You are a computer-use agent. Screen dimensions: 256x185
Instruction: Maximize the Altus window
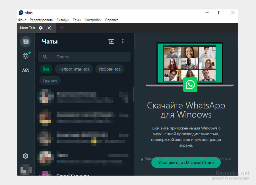(220, 13)
